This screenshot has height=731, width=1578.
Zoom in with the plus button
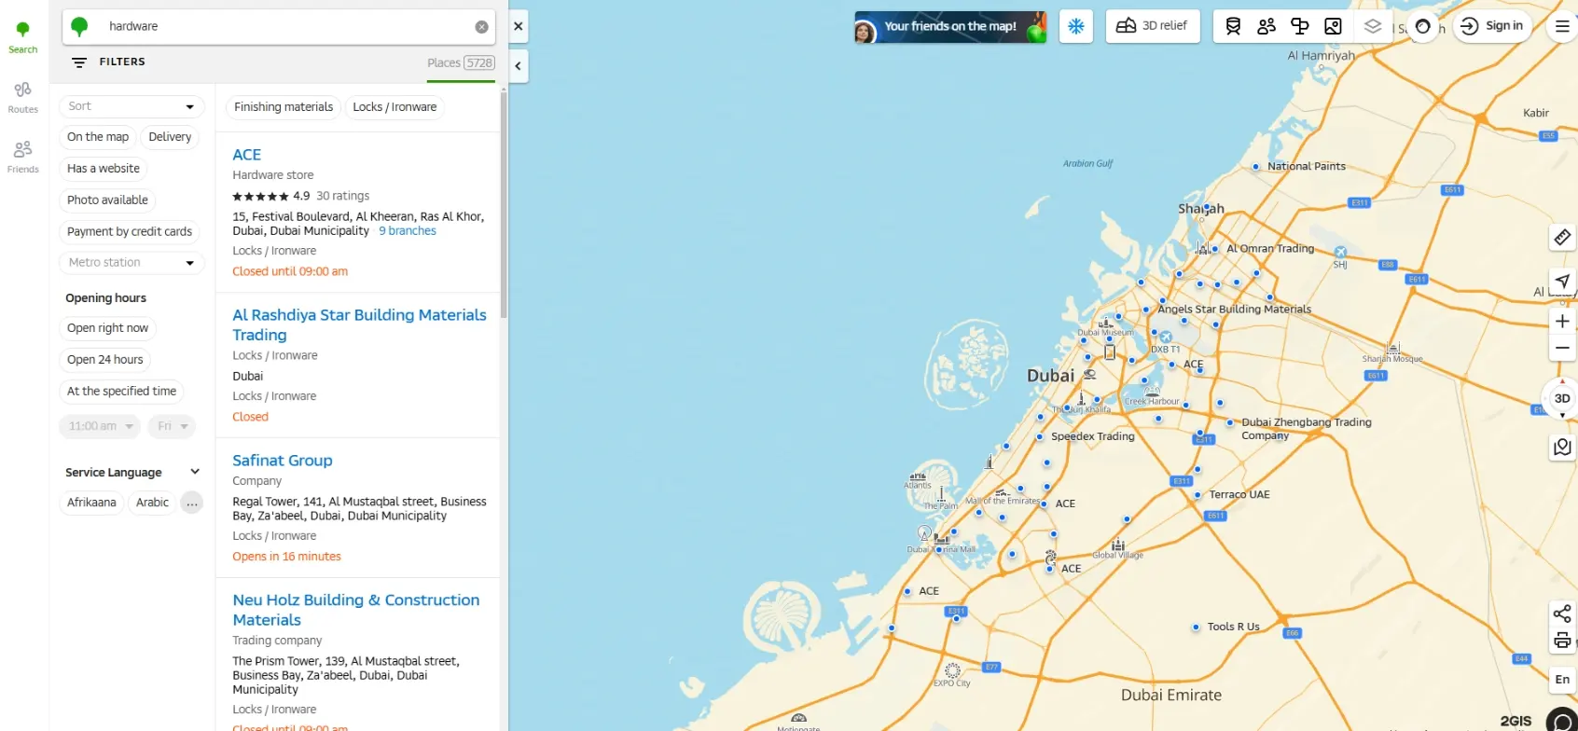1561,321
